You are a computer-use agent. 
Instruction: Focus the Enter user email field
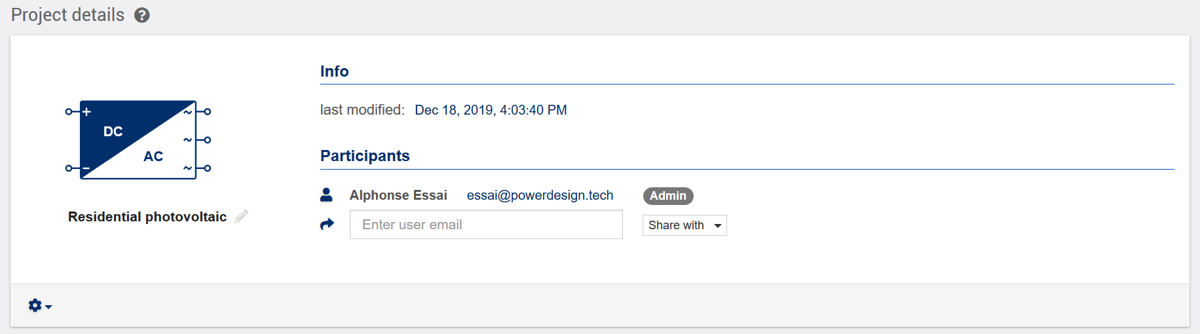(x=486, y=225)
